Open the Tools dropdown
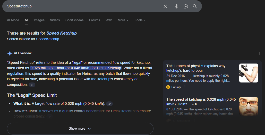This screenshot has height=135, width=265. coord(140,20)
